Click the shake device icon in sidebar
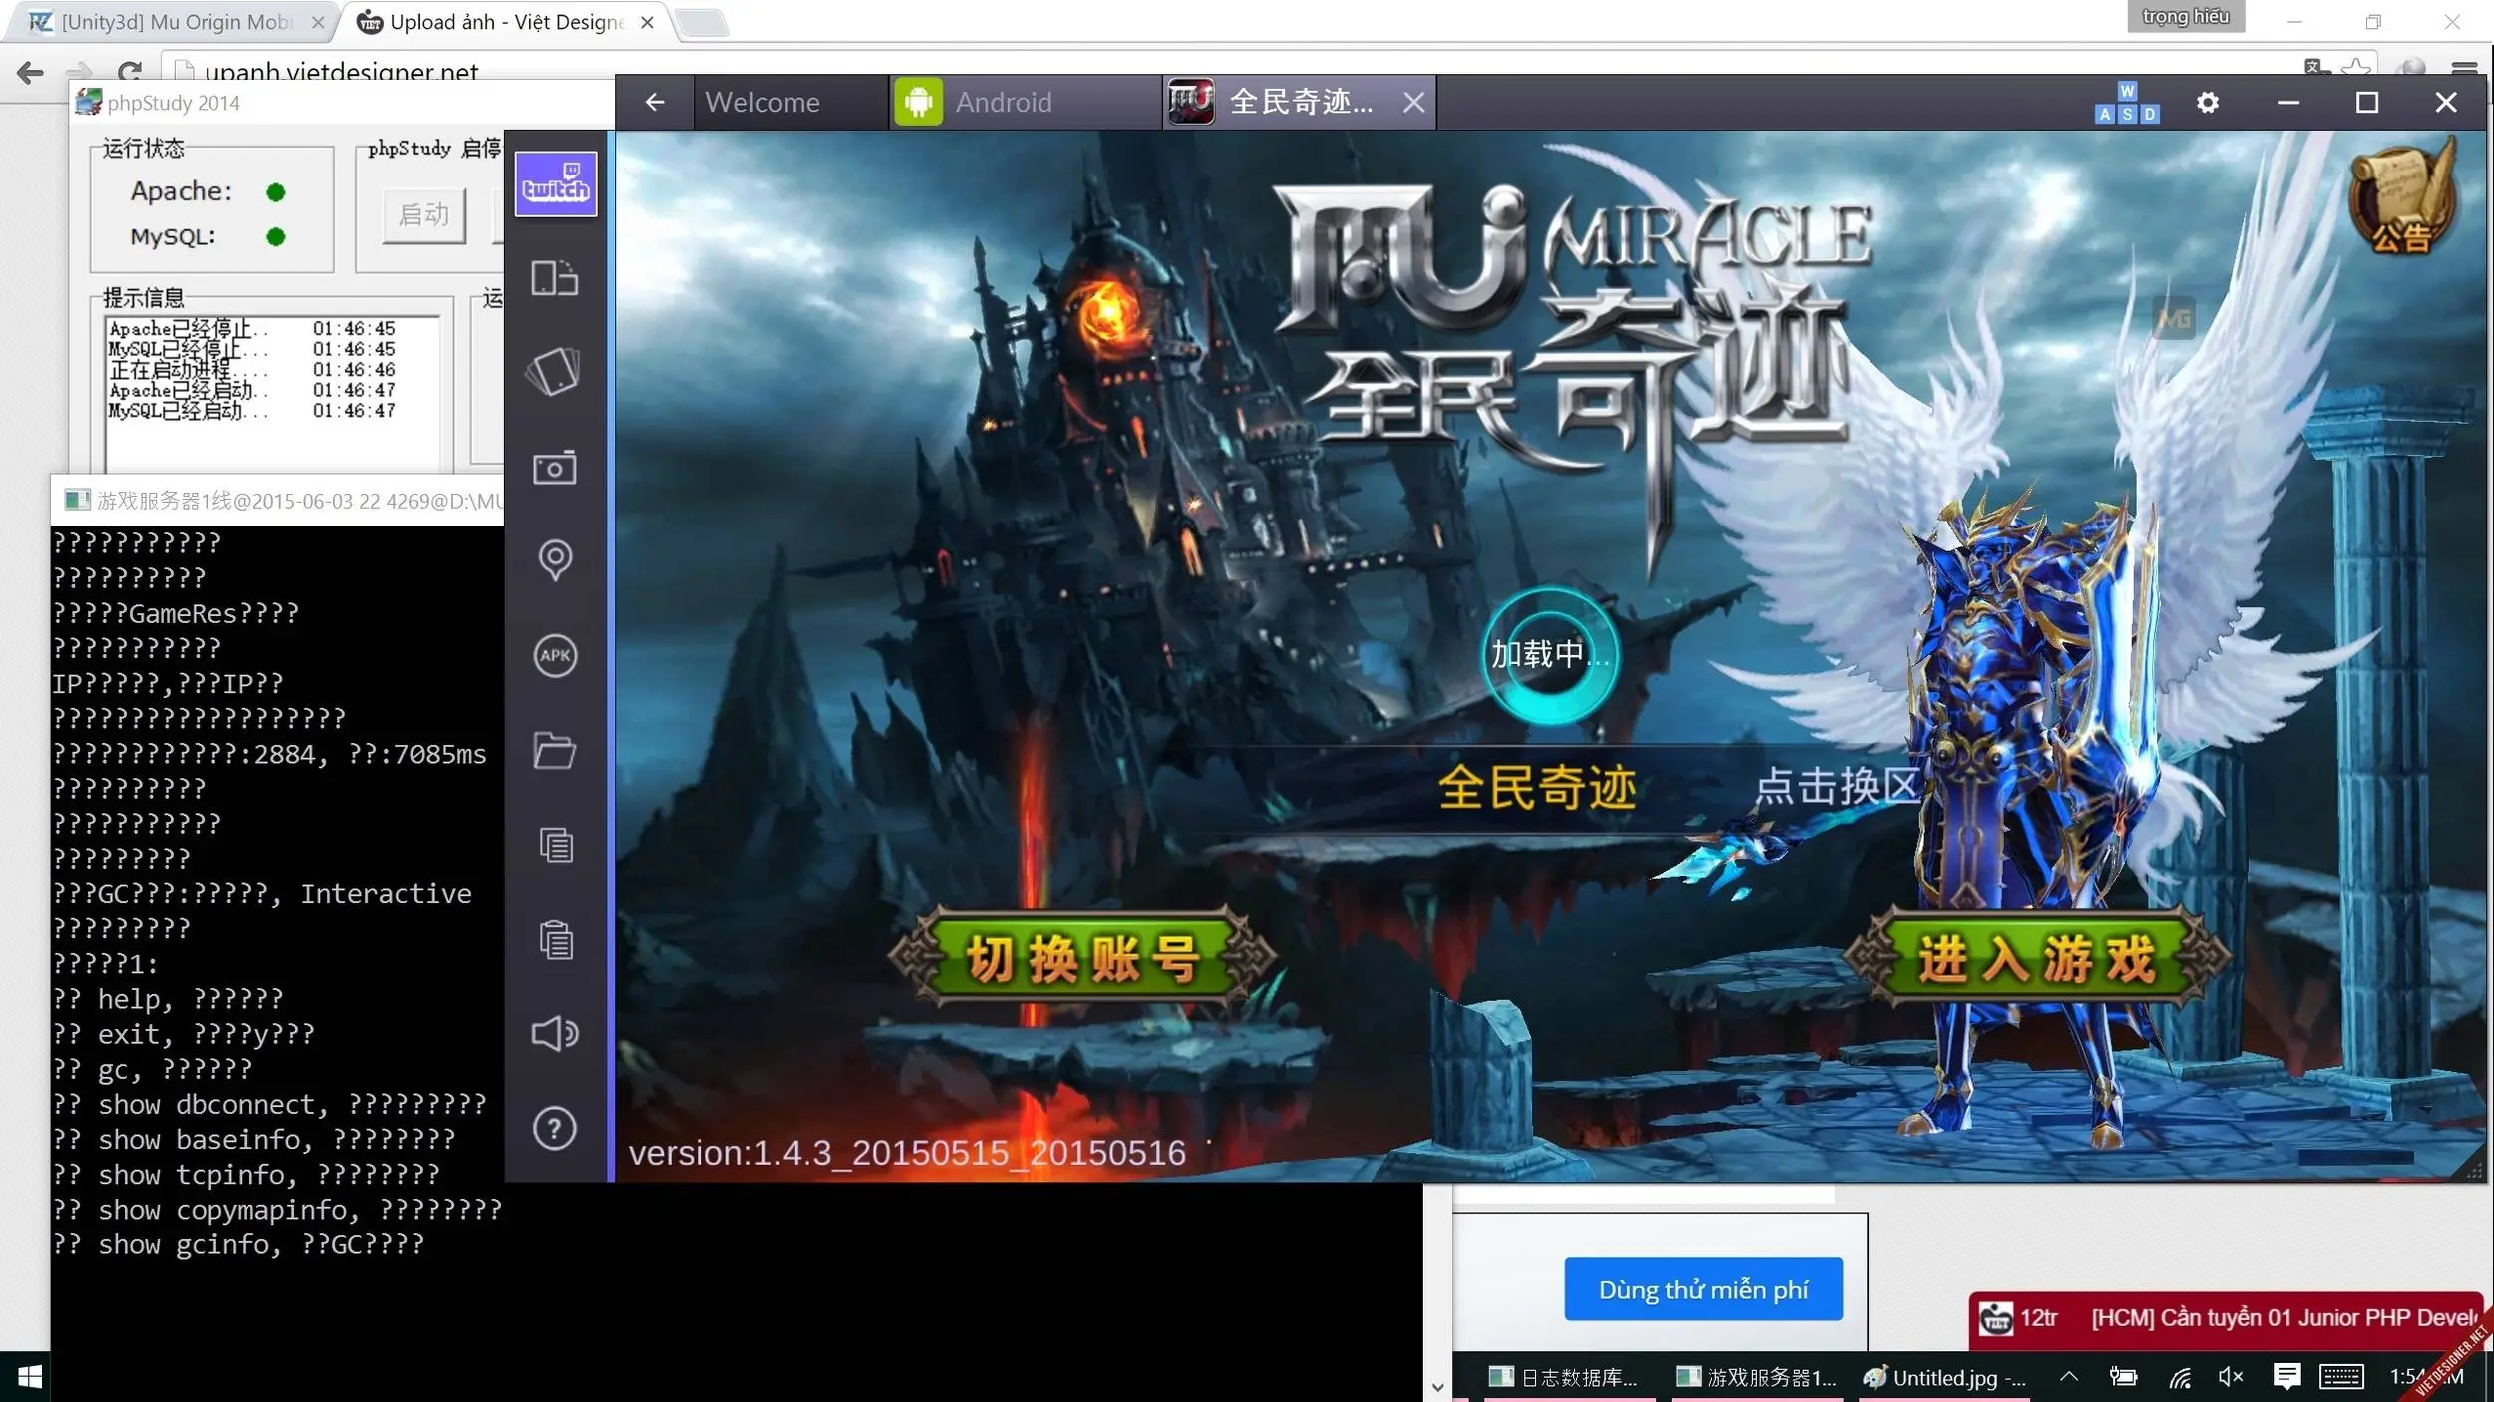Screen dimensions: 2494x1402 [555, 372]
